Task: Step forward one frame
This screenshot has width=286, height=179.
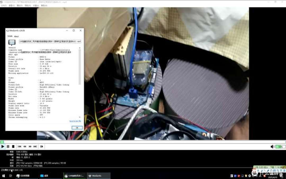Action: coord(42,146)
